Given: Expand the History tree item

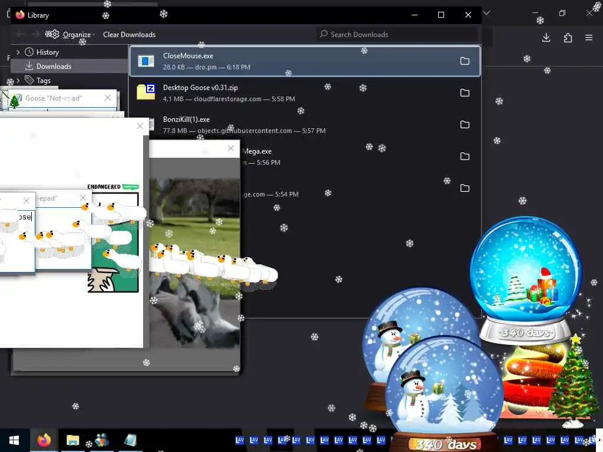Looking at the screenshot, I should [18, 52].
